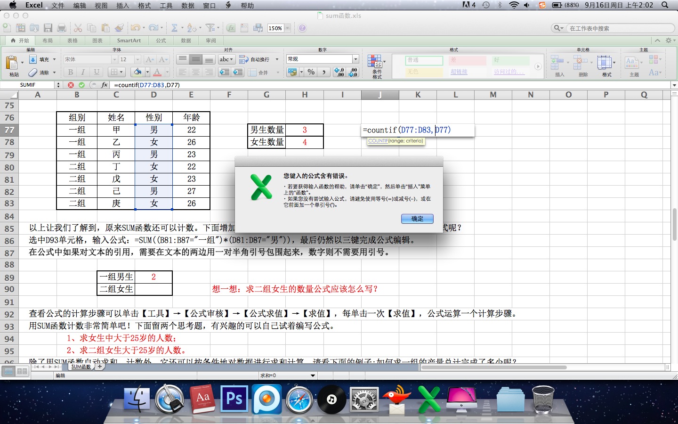Switch to page layout view at bottom left

click(x=22, y=371)
